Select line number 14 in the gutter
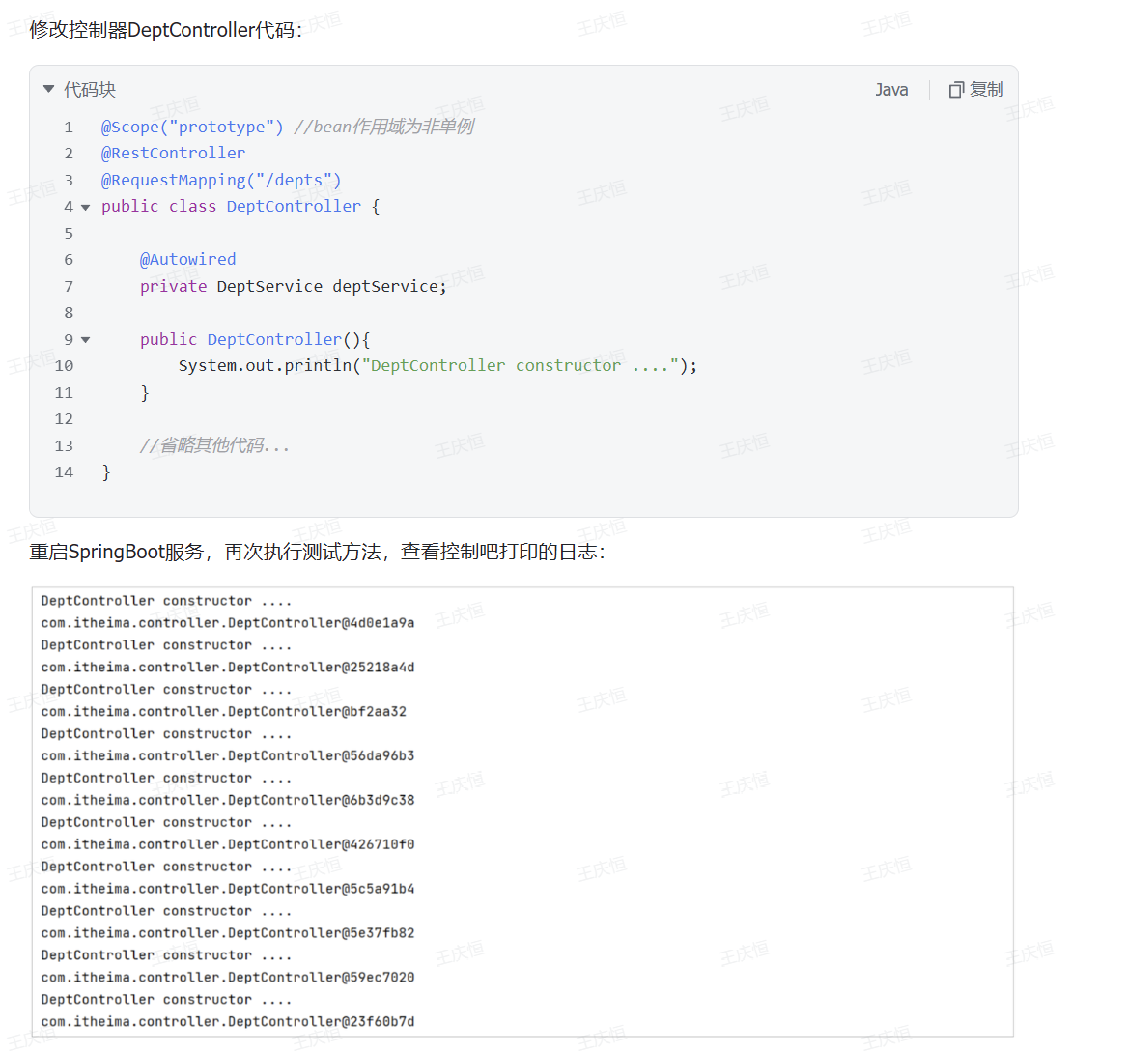The image size is (1128, 1053). click(64, 472)
